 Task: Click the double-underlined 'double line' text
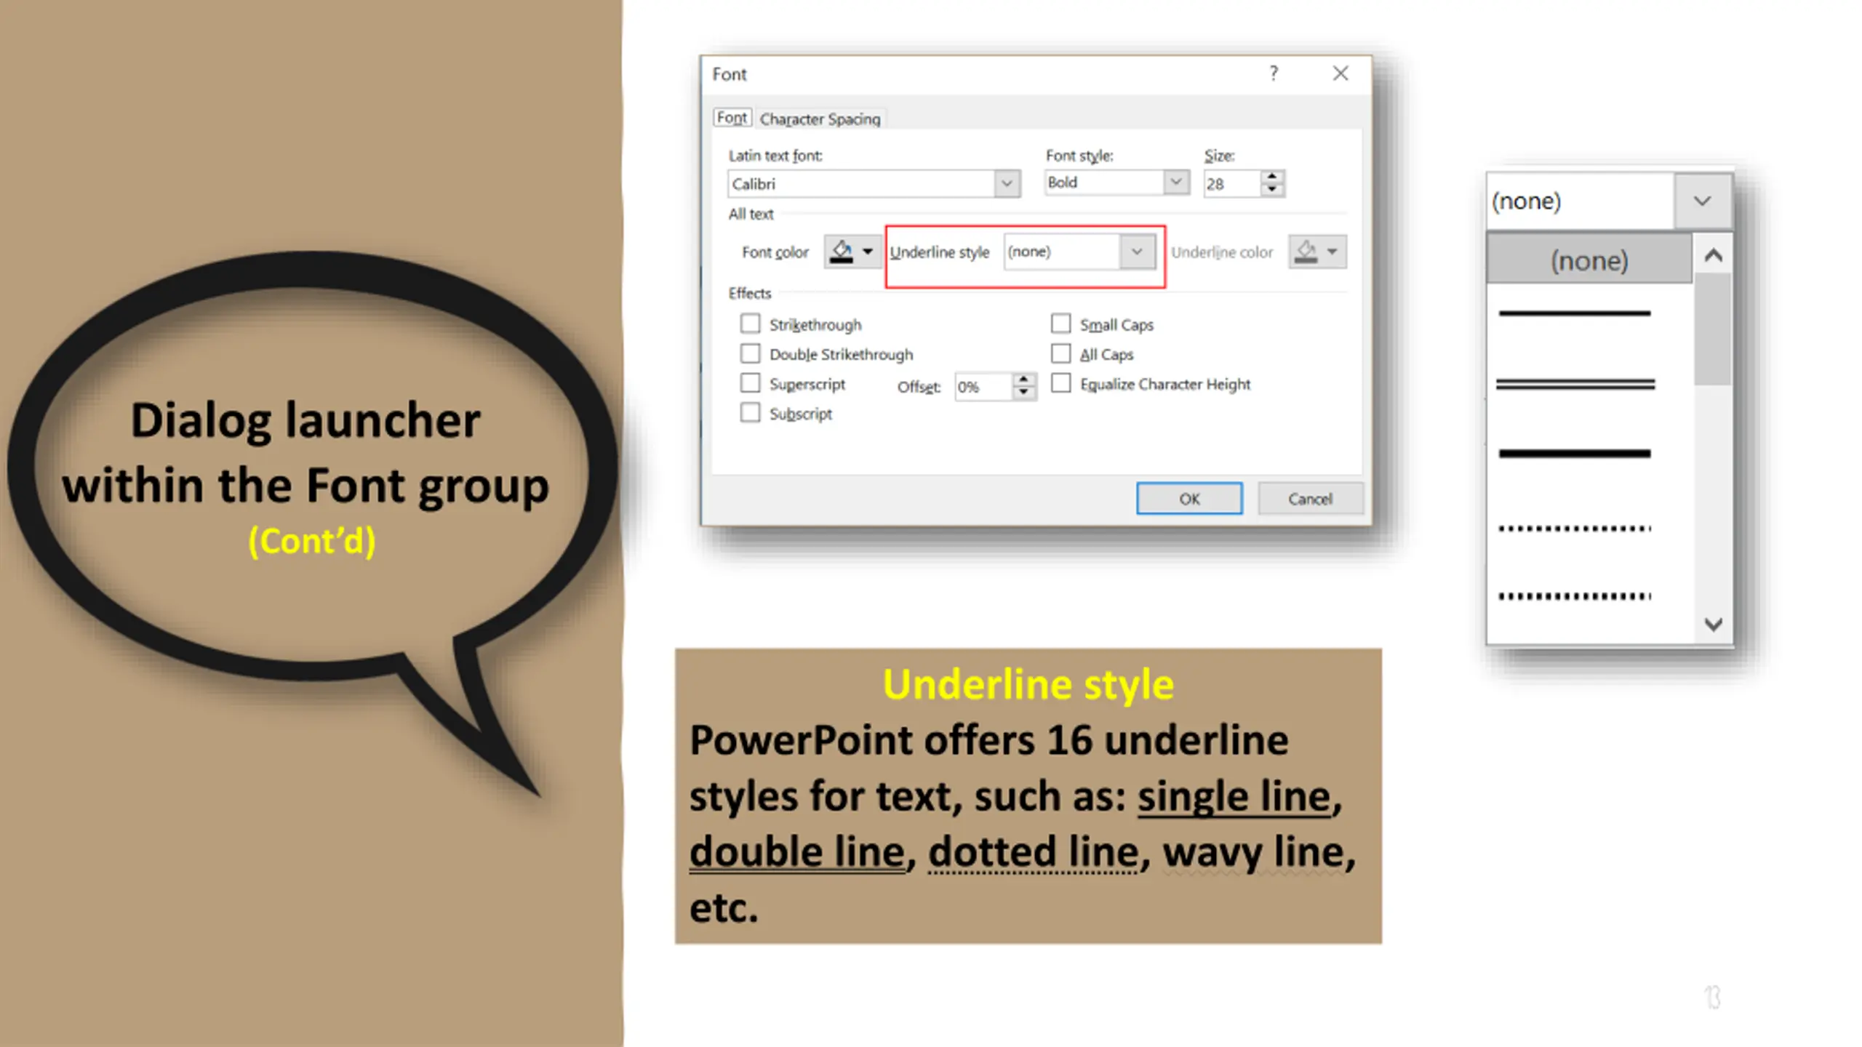[x=797, y=852]
